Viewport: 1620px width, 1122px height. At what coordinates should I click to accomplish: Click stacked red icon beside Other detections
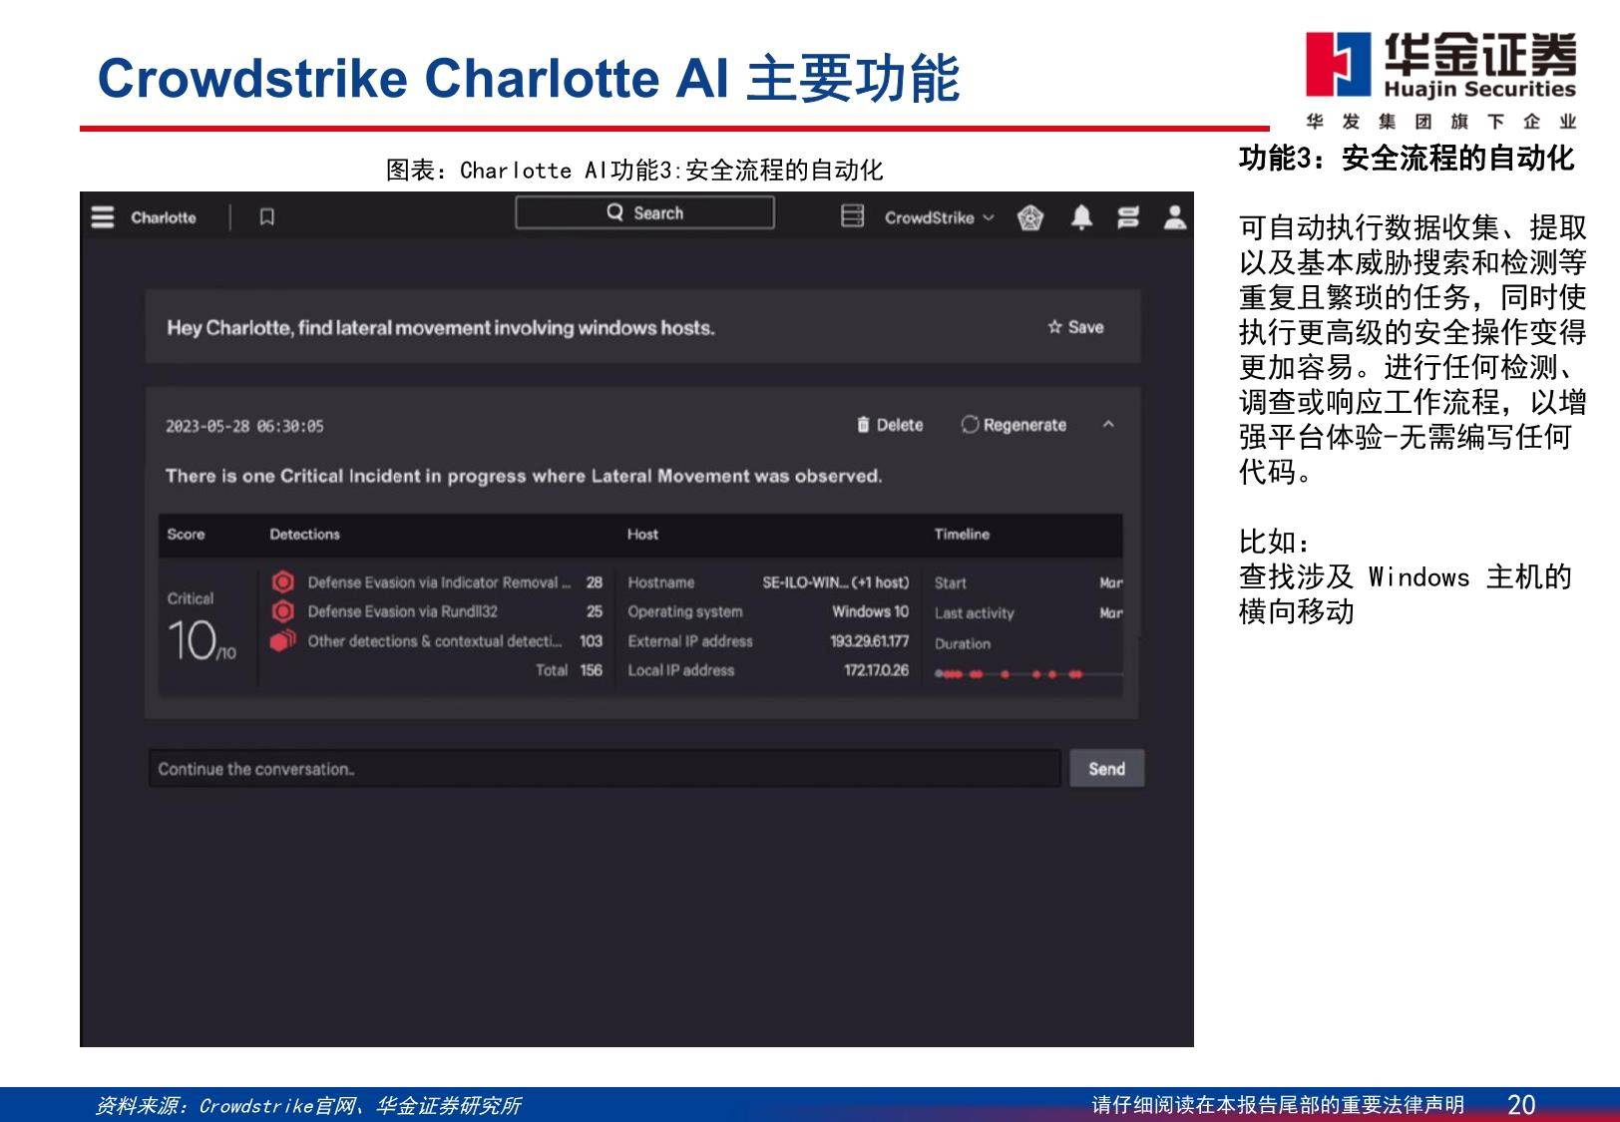(283, 640)
